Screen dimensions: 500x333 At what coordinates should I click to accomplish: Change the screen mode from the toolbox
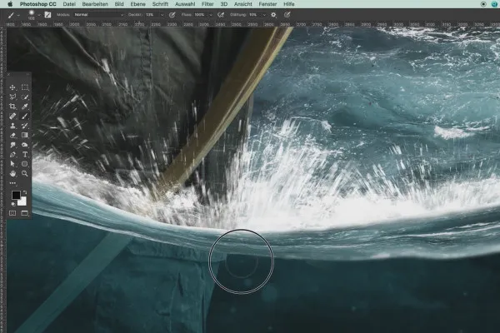tap(24, 213)
